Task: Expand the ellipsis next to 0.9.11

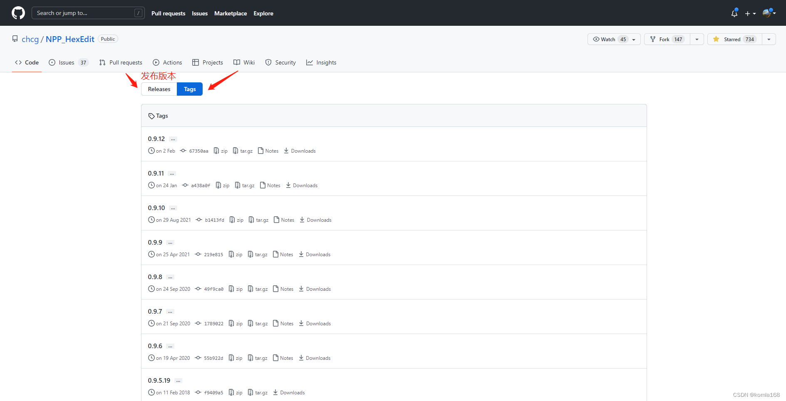Action: pos(172,174)
